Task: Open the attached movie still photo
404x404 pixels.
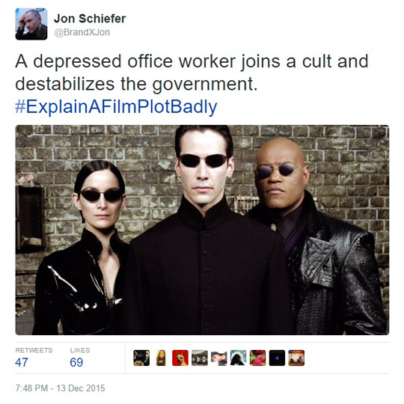Action: (x=202, y=230)
